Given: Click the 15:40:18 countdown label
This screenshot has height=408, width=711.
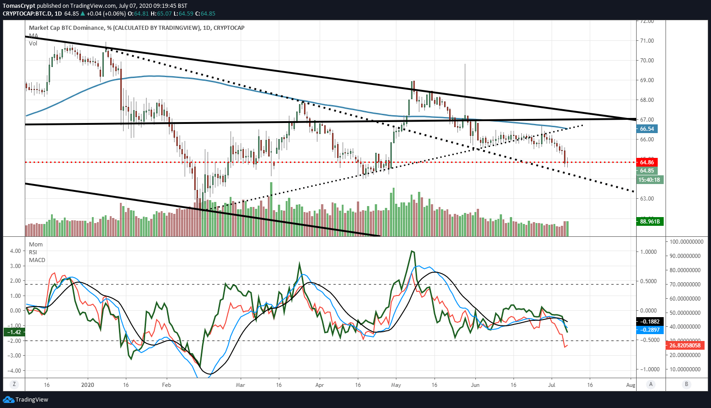Looking at the screenshot, I should pyautogui.click(x=649, y=180).
